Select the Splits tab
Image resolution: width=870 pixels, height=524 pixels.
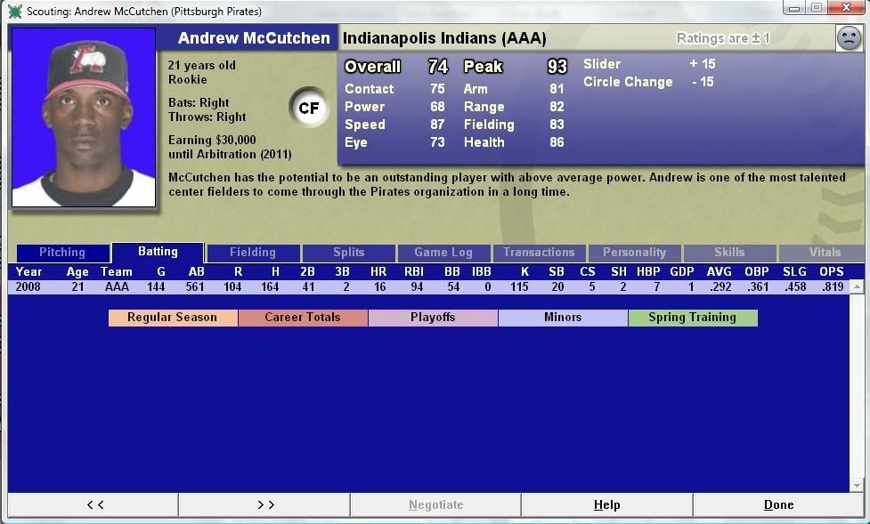(348, 253)
